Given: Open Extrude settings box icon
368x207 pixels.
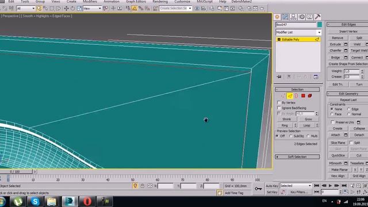Looking at the screenshot, I should 346,44.
